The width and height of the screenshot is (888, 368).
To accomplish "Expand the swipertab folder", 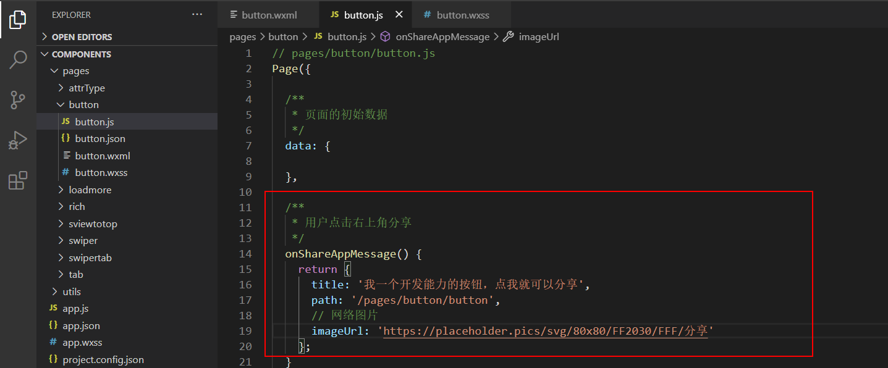I will click(127, 257).
